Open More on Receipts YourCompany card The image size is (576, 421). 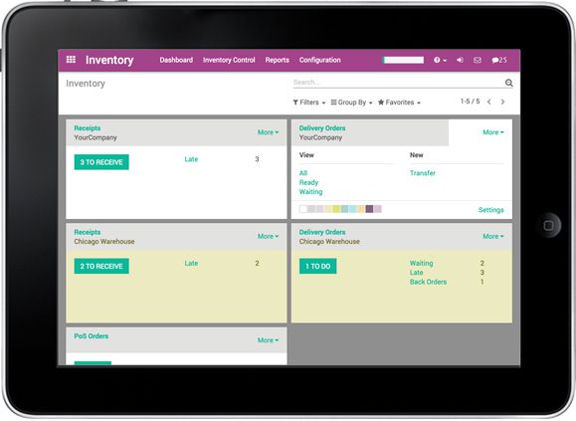pos(268,132)
